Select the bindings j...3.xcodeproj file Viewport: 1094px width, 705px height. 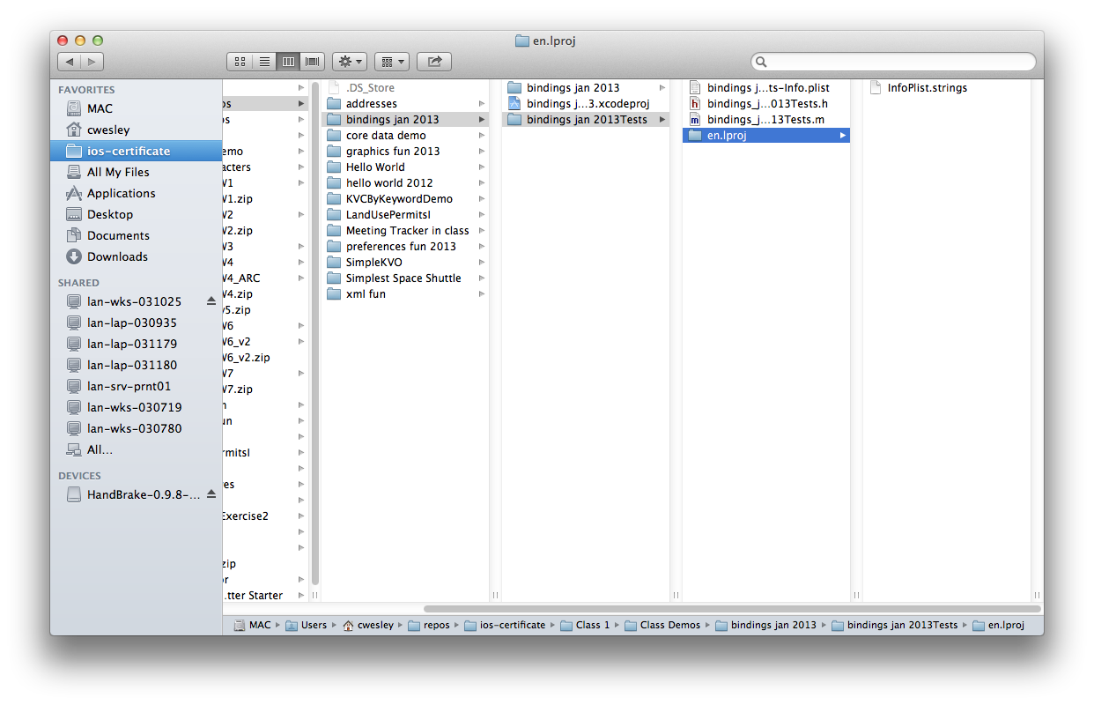[x=586, y=104]
